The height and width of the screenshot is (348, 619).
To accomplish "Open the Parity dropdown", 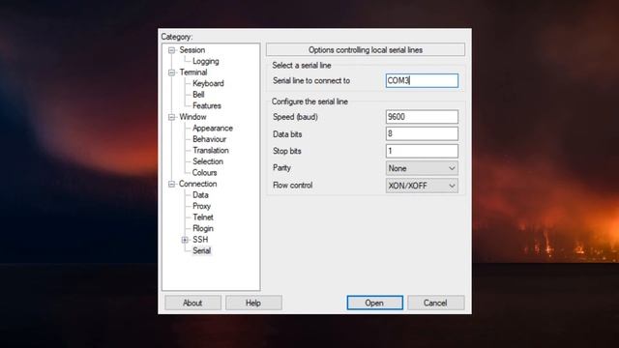I will tap(422, 168).
